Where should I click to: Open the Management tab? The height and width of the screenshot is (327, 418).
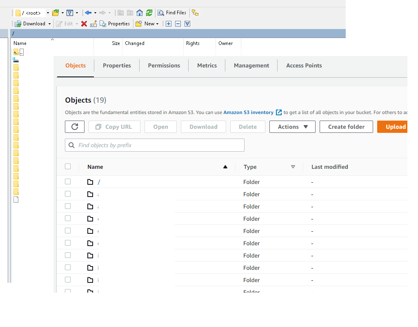coord(251,65)
